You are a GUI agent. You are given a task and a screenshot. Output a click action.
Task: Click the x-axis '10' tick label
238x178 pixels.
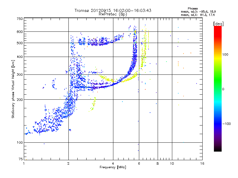[172, 163]
